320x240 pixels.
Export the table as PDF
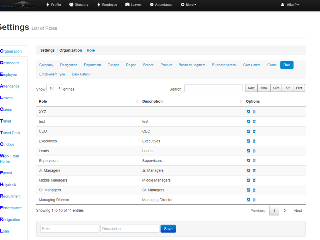(x=287, y=88)
